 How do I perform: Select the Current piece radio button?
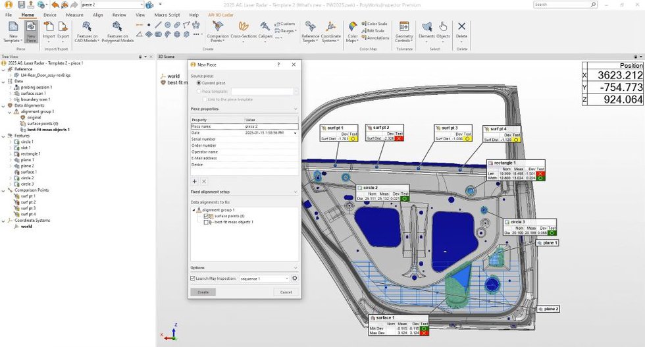click(199, 83)
